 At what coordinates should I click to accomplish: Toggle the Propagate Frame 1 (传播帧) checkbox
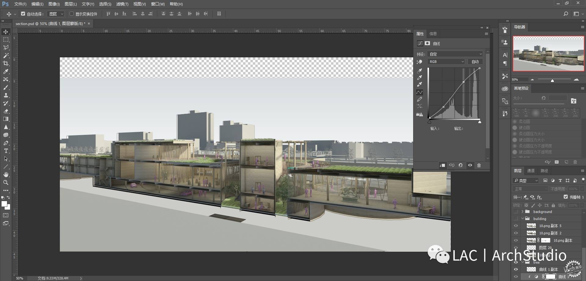pos(566,197)
